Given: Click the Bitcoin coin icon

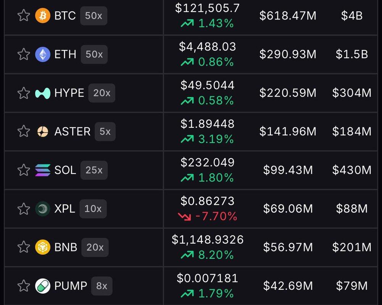Looking at the screenshot, I should (43, 16).
